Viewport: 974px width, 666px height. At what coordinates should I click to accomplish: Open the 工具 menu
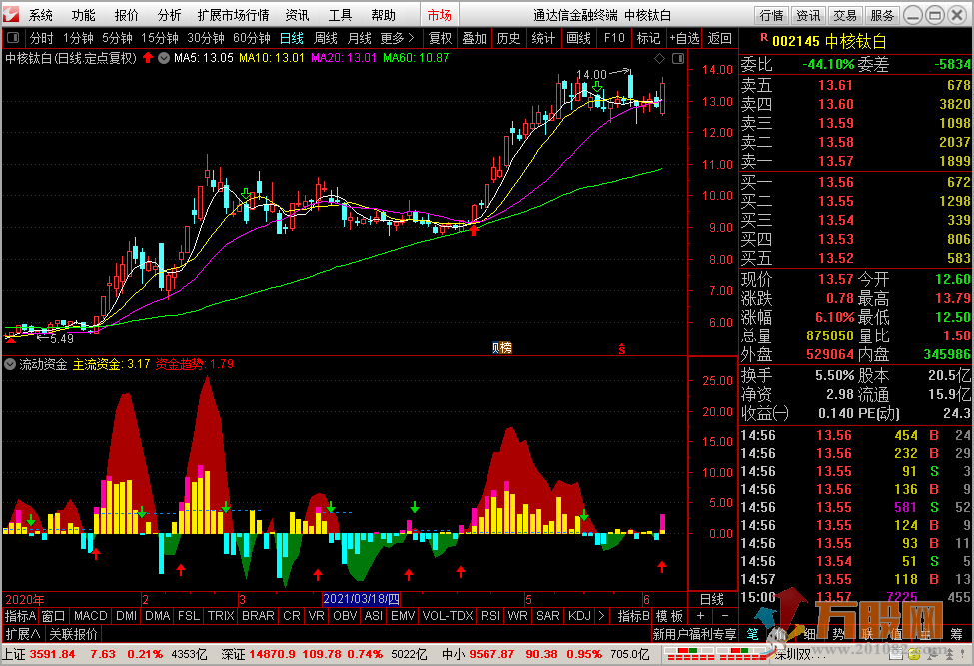[340, 15]
